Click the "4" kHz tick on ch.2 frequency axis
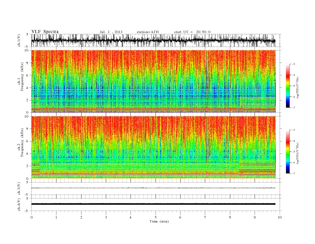Image resolution: width=315 pixels, height=244 pixels. click(x=28, y=154)
